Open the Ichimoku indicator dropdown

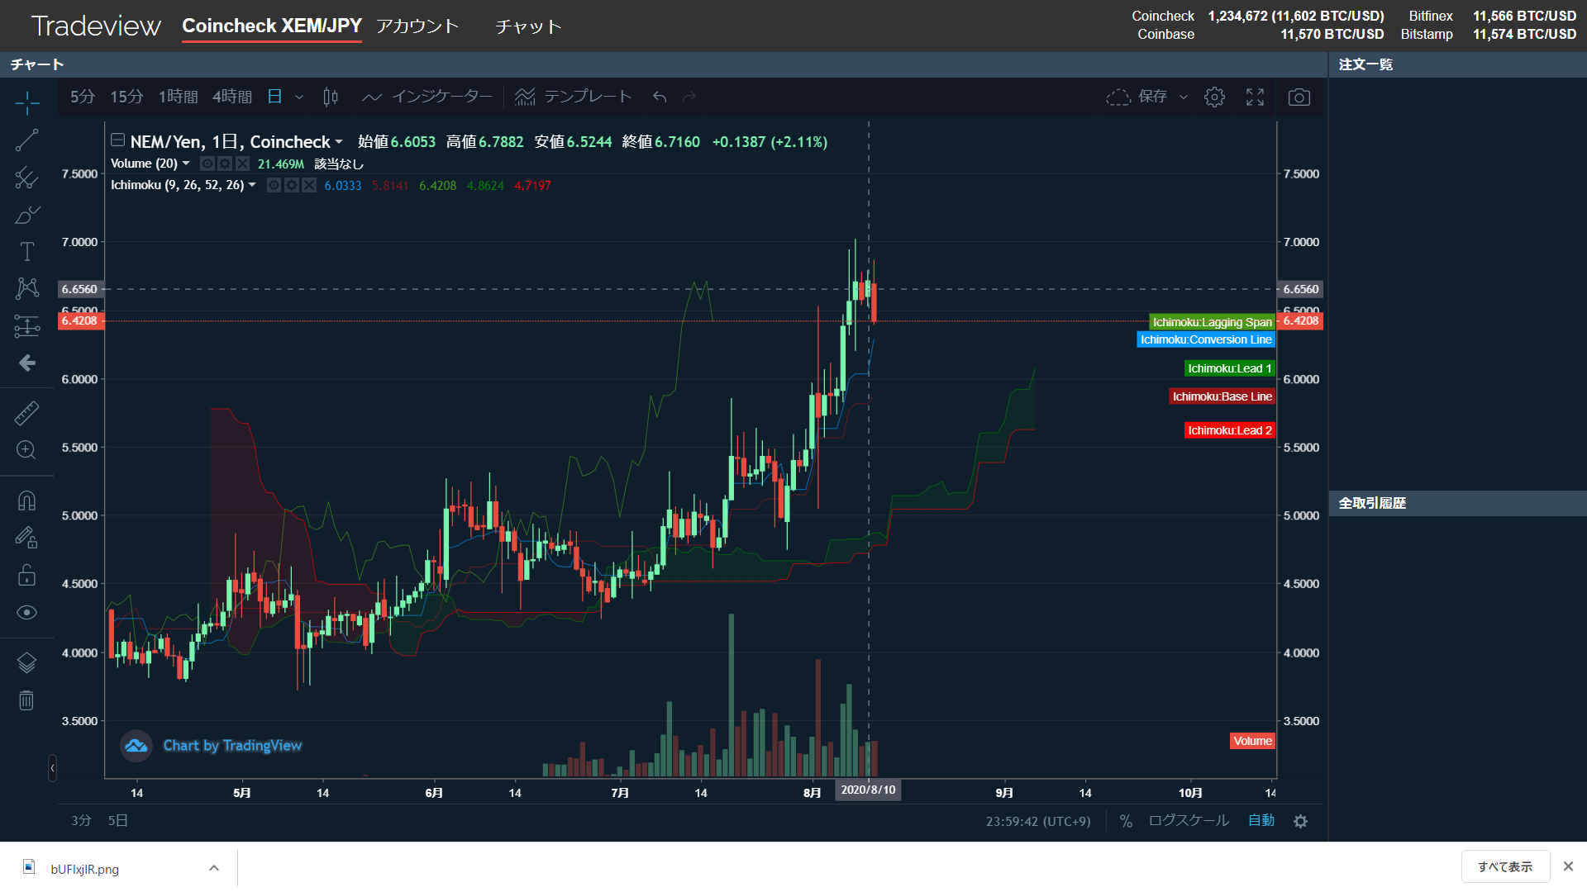(x=252, y=185)
